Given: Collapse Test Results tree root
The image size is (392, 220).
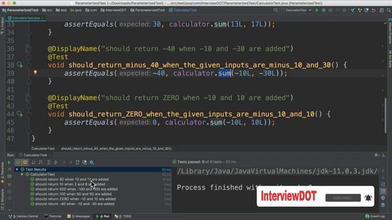Looking at the screenshot, I should click(x=17, y=170).
